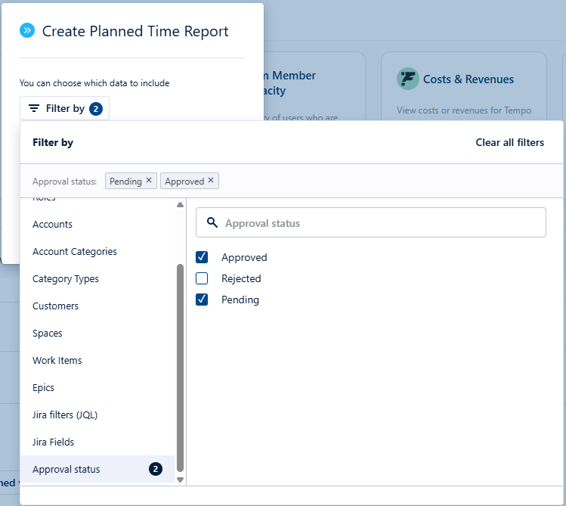Click the Create Planned Time Report heading

click(135, 31)
